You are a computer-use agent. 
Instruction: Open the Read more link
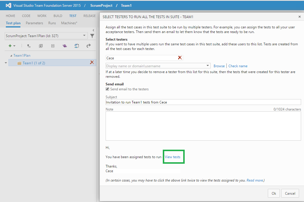pyautogui.click(x=255, y=180)
